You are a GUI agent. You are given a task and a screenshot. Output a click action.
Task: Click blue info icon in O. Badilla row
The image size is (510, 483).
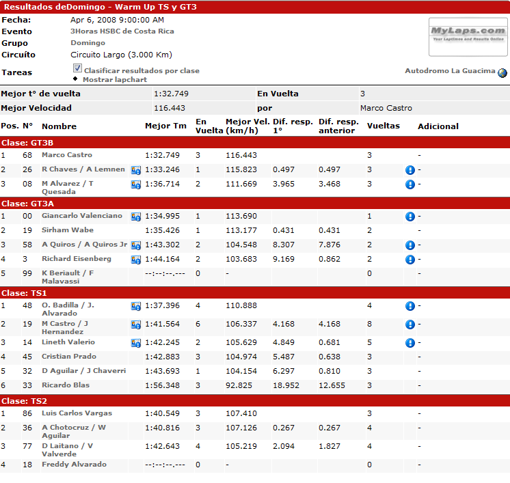point(410,306)
